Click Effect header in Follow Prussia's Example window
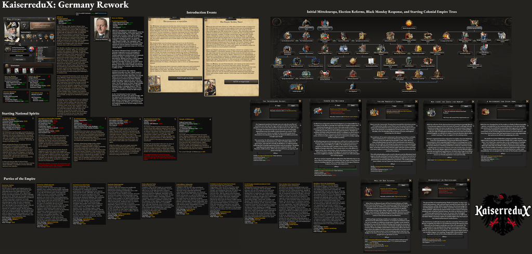This screenshot has width=532, height=254. point(393,164)
